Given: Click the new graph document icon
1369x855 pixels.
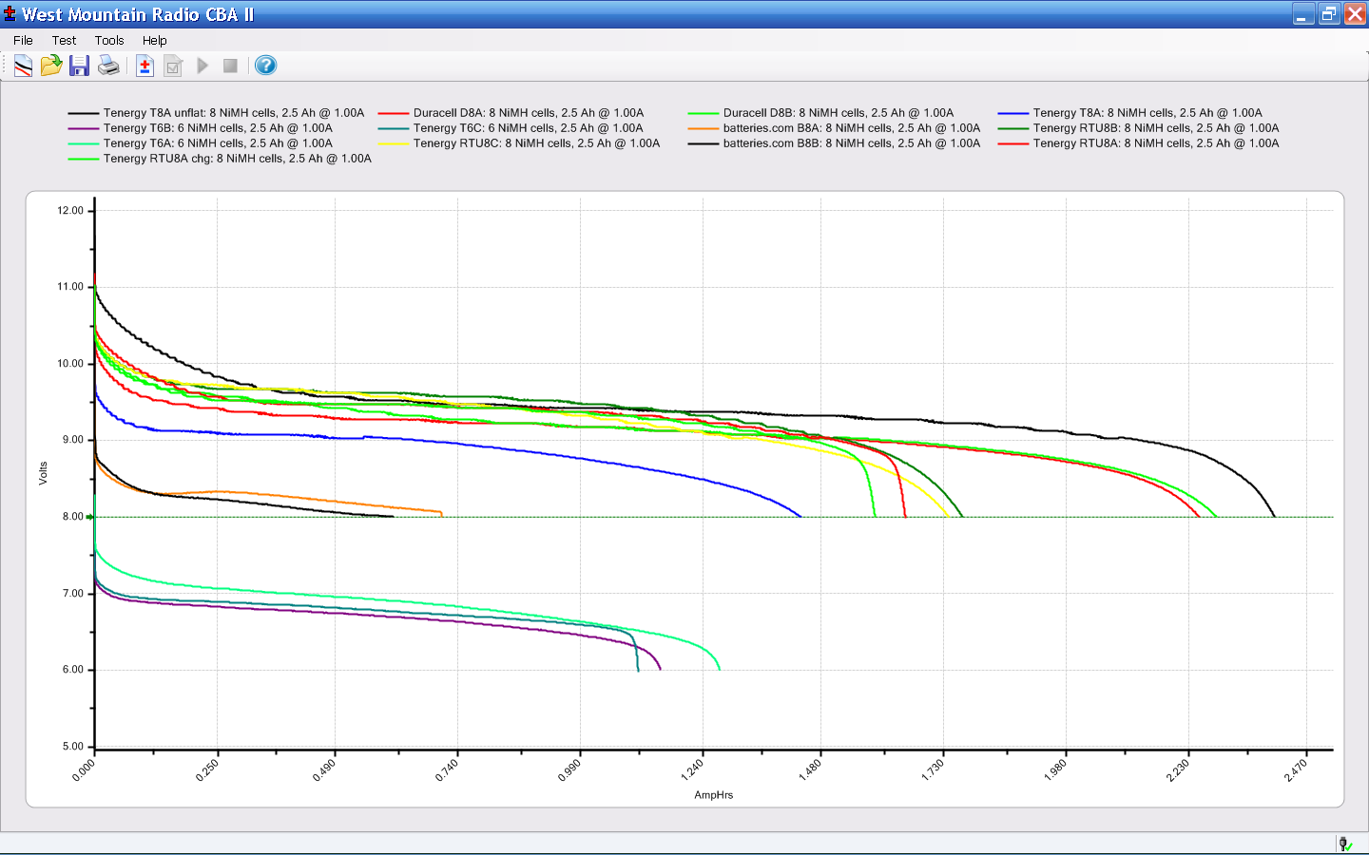Looking at the screenshot, I should (23, 66).
